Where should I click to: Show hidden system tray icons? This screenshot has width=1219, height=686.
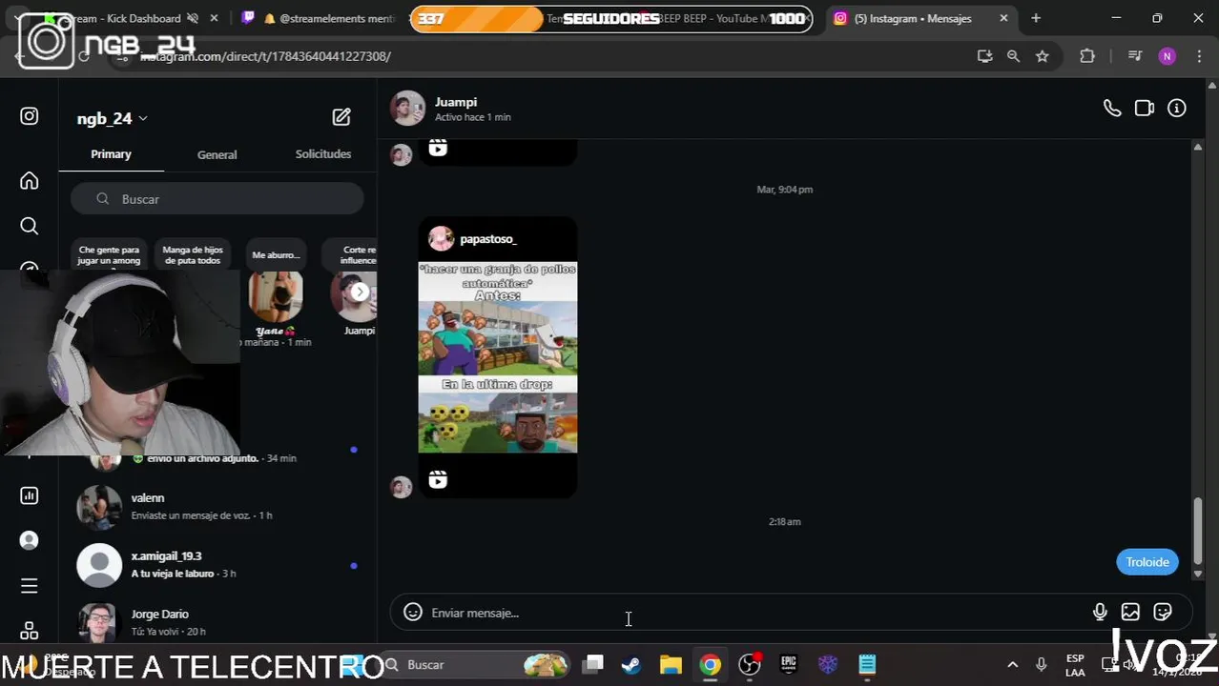1013,664
